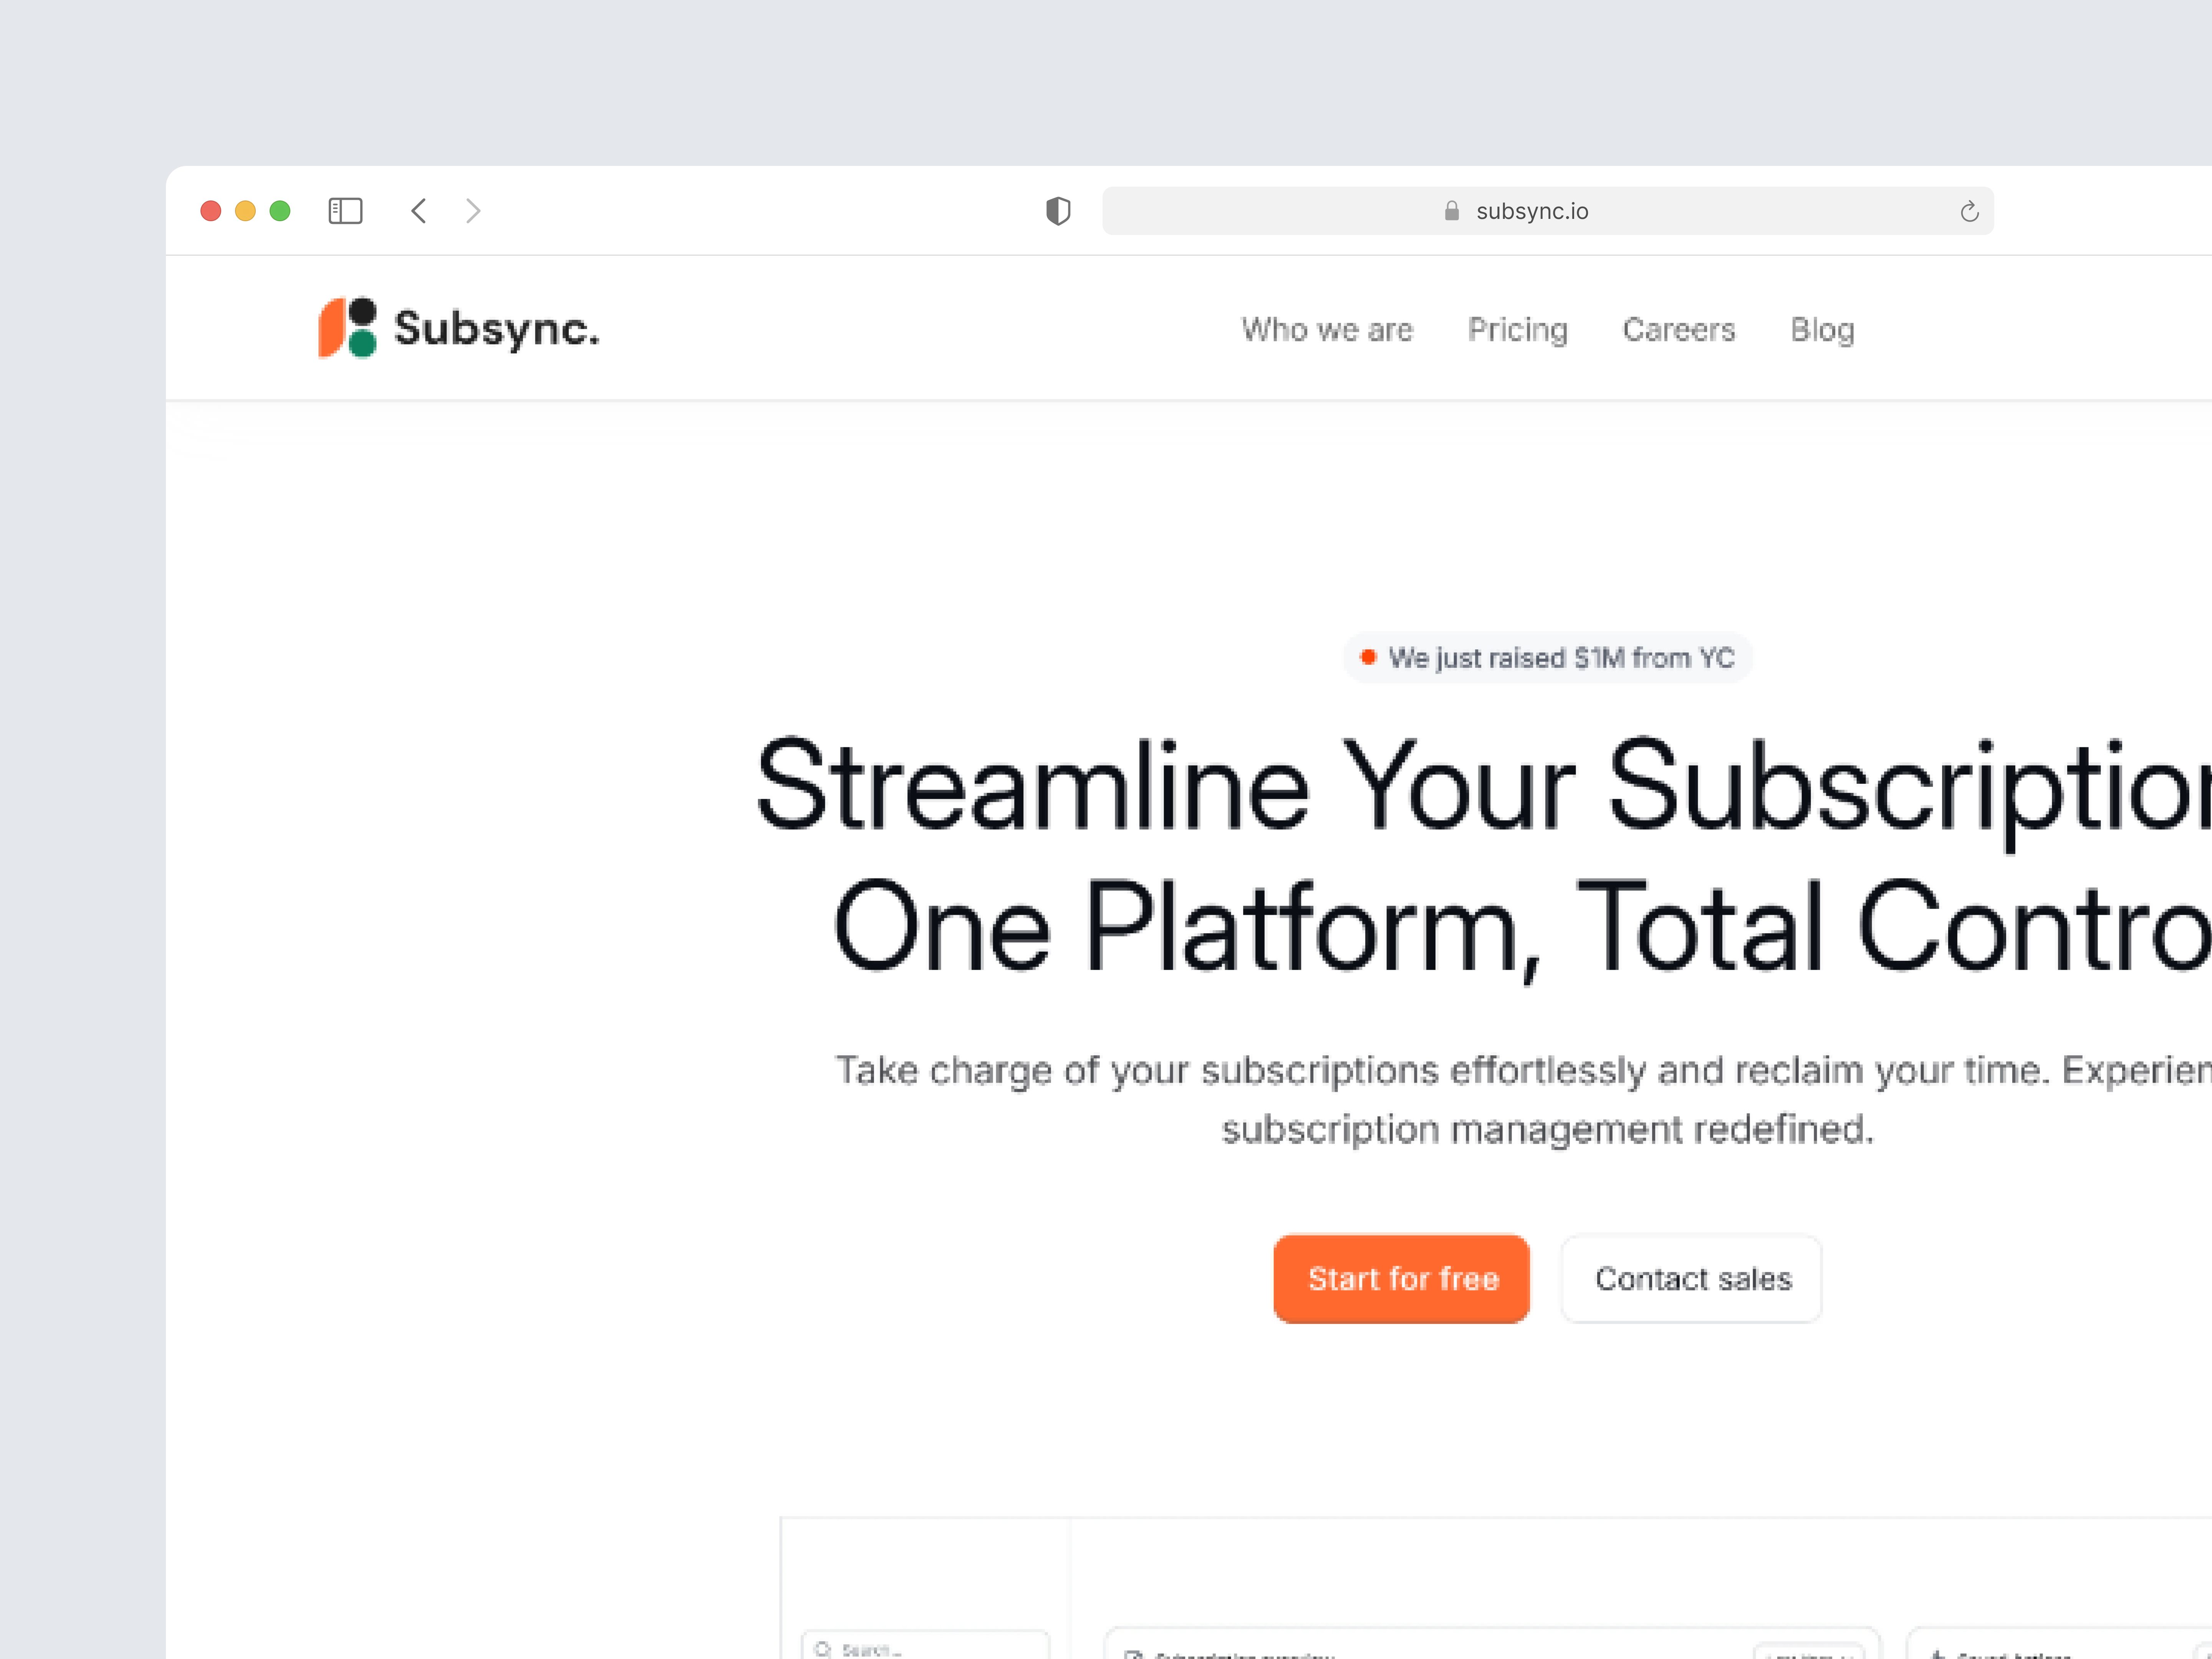Viewport: 2212px width, 1659px height.
Task: Go to the Blog
Action: pos(1822,330)
